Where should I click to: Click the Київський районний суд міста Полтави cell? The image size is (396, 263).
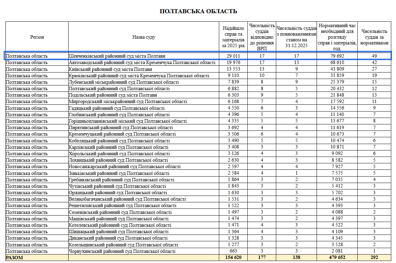[110, 69]
